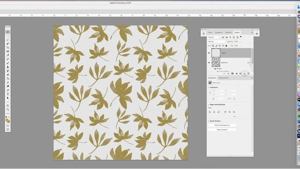
Task: Filter layers by adjustment layers
Action: tap(226, 38)
